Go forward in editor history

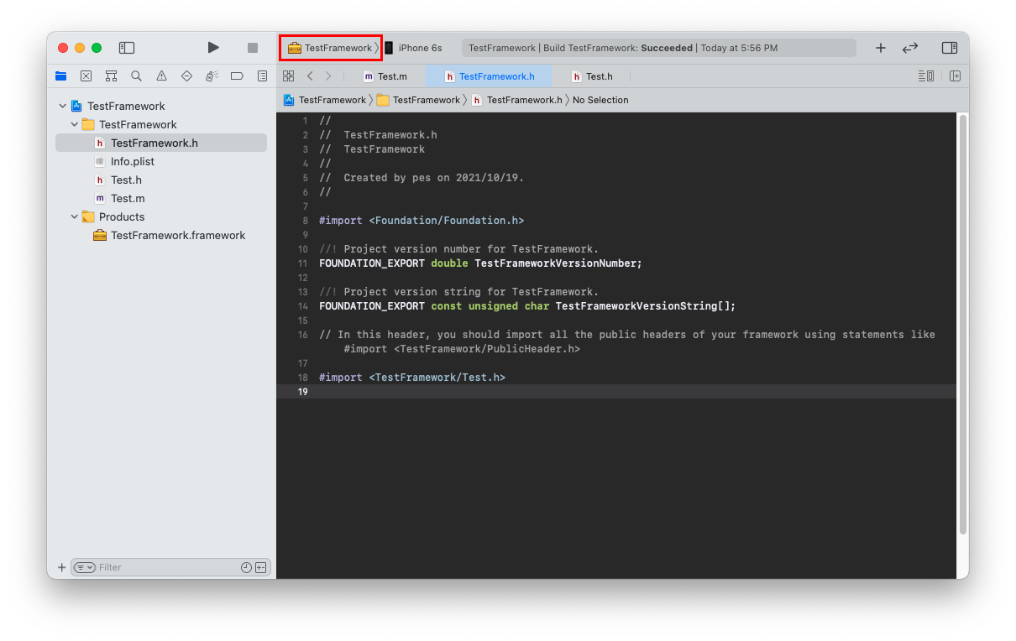328,76
